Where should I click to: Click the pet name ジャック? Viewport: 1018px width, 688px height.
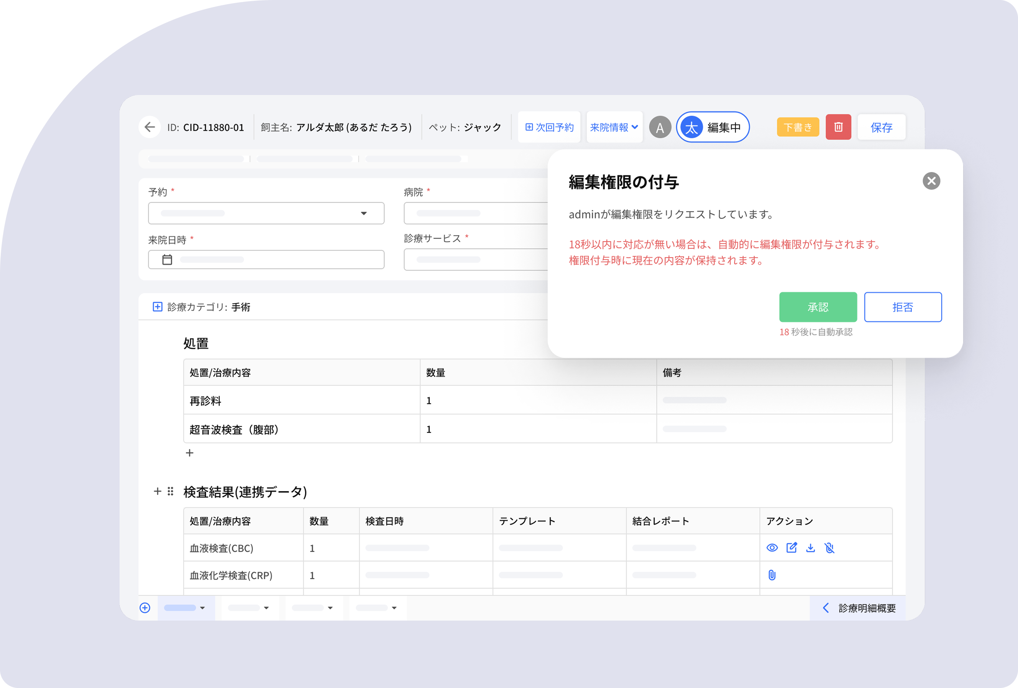click(482, 127)
